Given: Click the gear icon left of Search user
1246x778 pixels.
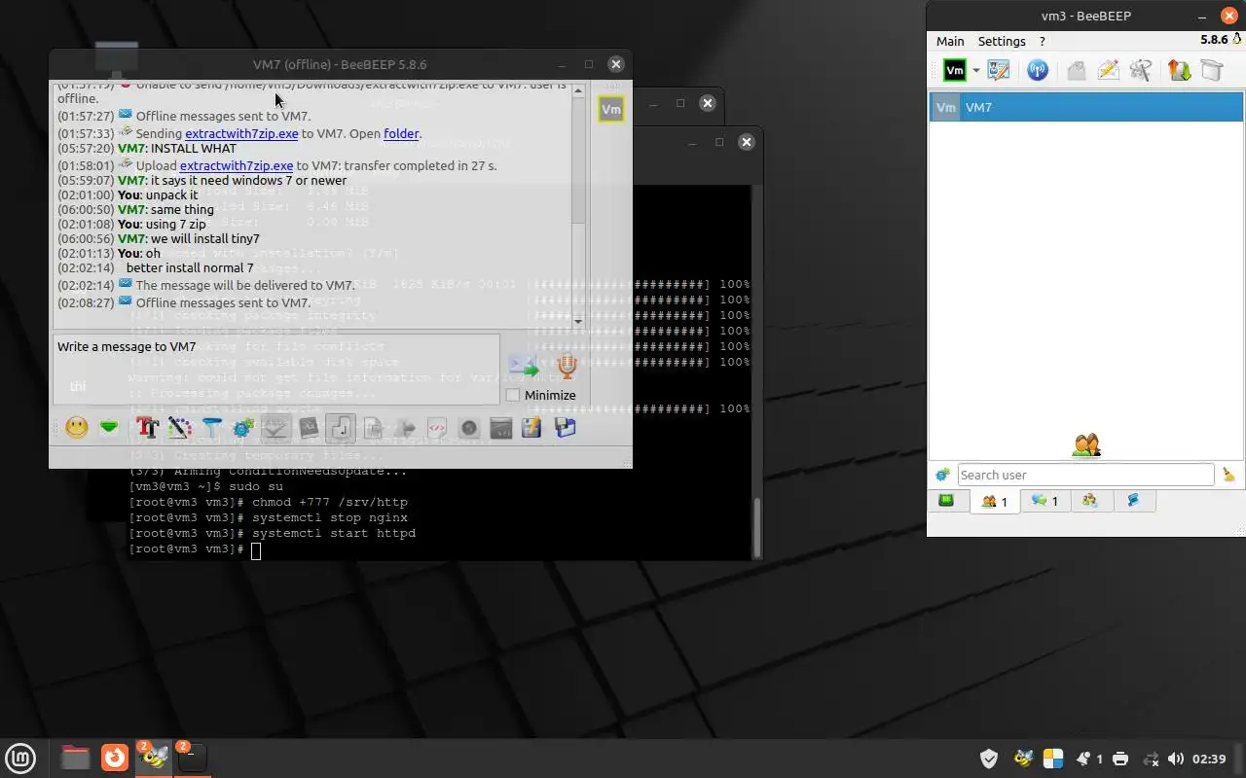Looking at the screenshot, I should (942, 475).
